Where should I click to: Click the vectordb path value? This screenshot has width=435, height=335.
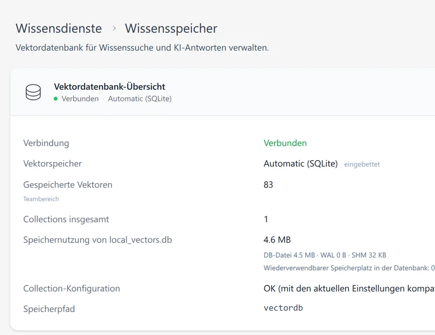coord(283,308)
